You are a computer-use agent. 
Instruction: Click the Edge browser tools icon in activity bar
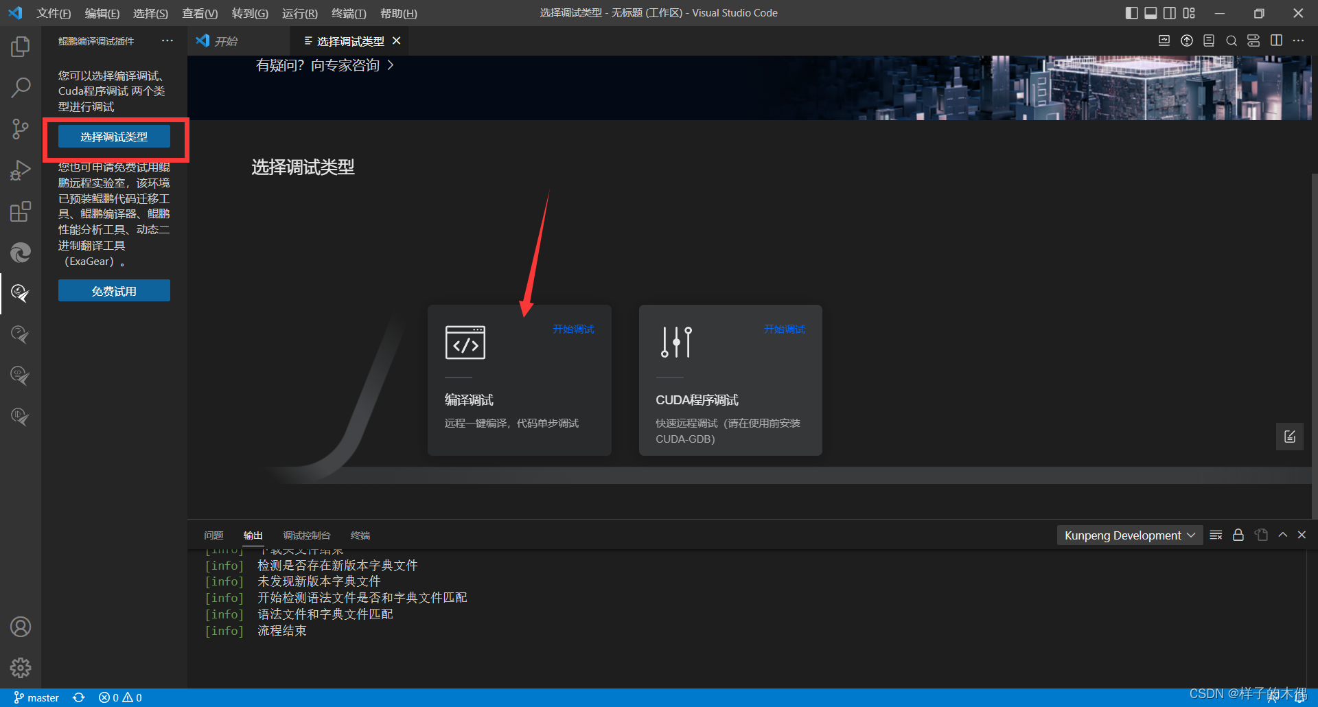coord(21,253)
